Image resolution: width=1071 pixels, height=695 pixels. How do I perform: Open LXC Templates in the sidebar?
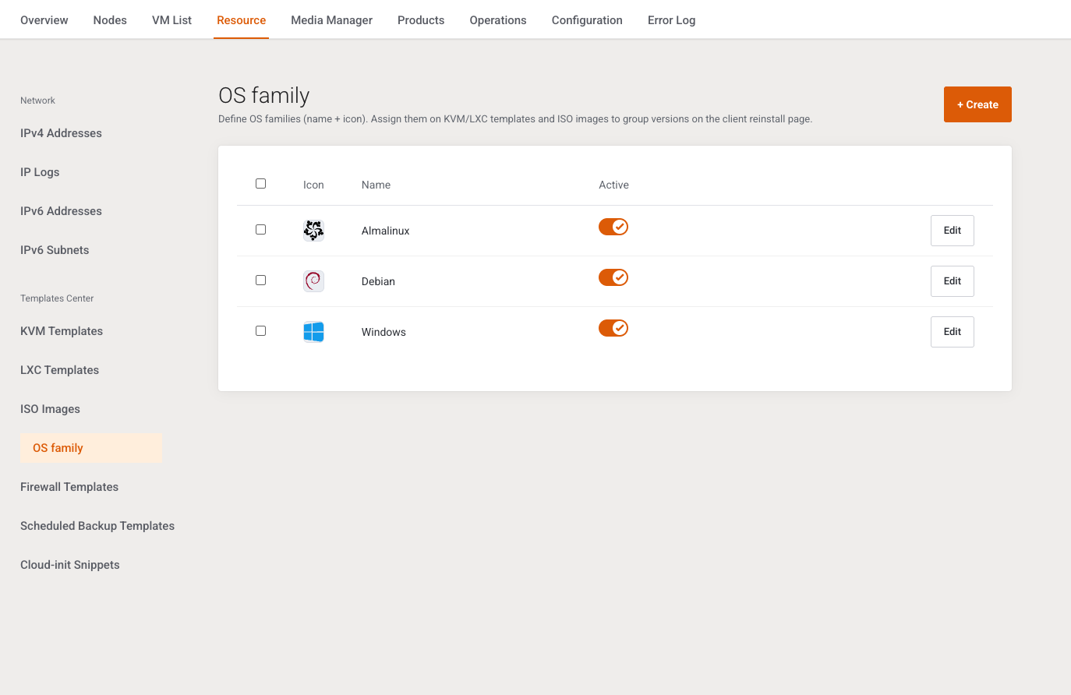(x=59, y=370)
